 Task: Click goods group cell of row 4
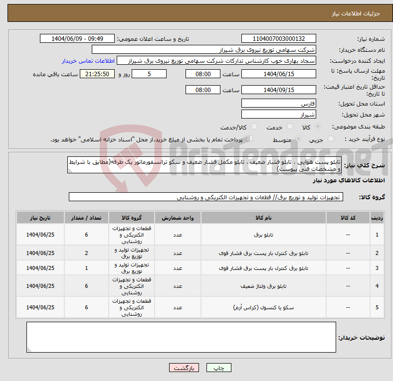(132, 286)
